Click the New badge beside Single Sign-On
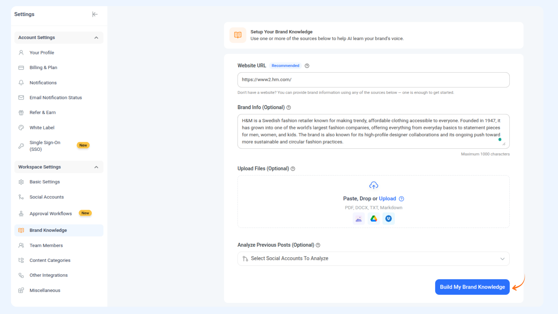The height and width of the screenshot is (314, 558). [83, 145]
